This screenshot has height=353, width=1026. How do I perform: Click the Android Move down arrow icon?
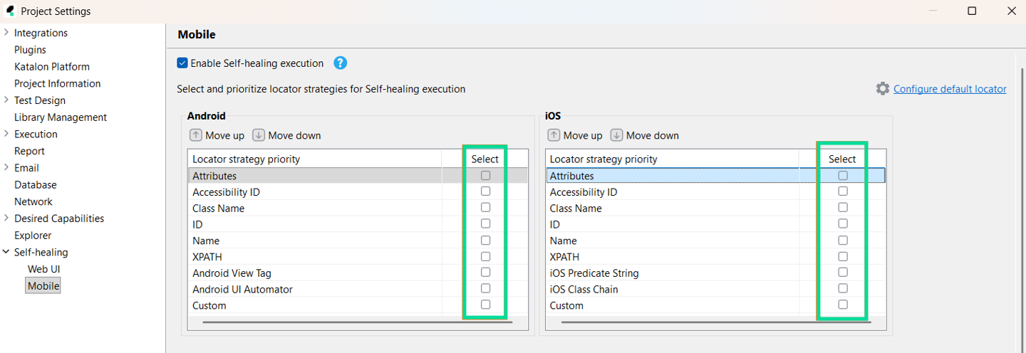pyautogui.click(x=259, y=135)
